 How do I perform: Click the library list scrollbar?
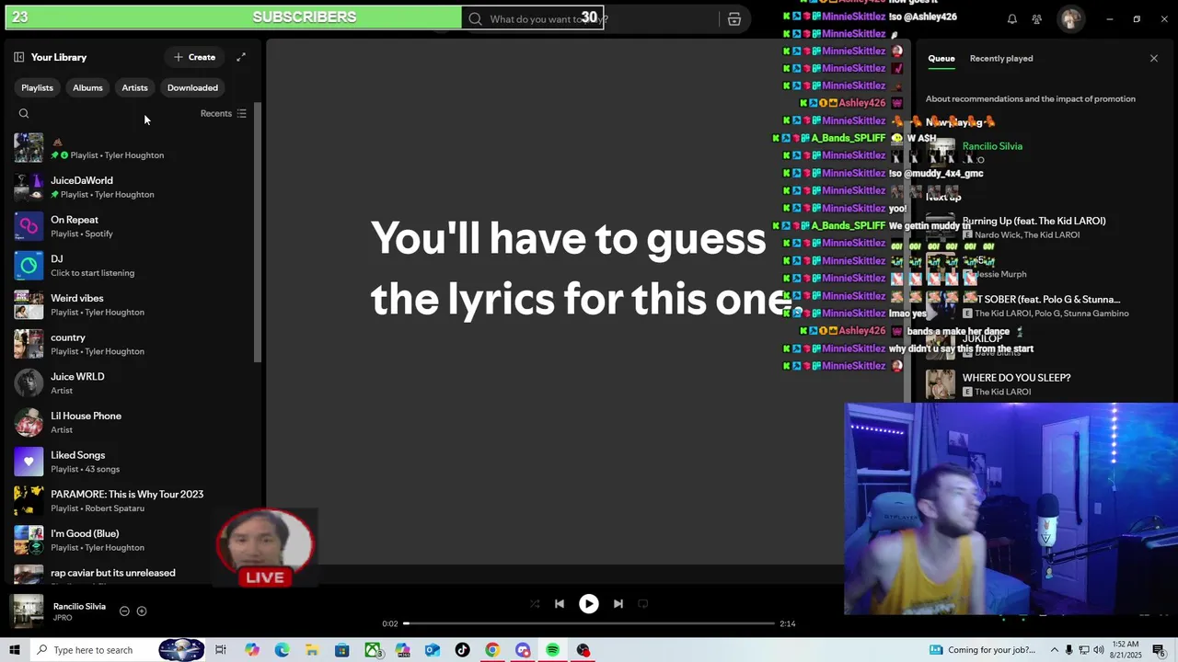[x=259, y=232]
